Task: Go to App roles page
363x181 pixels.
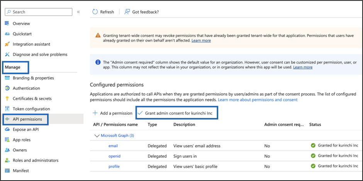Action: 22,140
